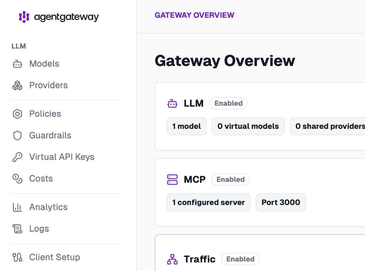This screenshot has height=271, width=365.
Task: Click the Providers cubes icon
Action: tap(17, 85)
